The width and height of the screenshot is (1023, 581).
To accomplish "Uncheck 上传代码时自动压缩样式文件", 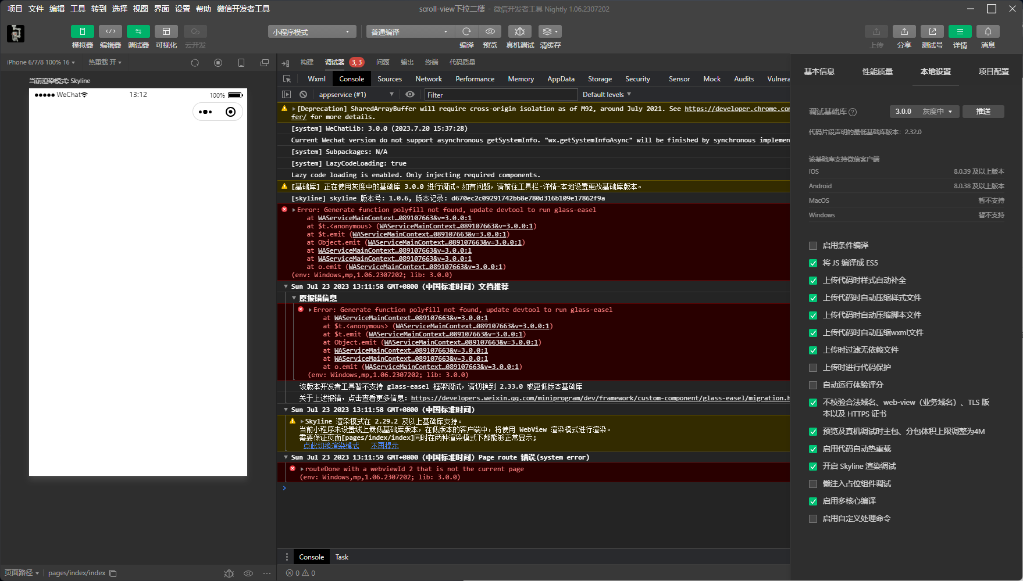I will pyautogui.click(x=813, y=298).
